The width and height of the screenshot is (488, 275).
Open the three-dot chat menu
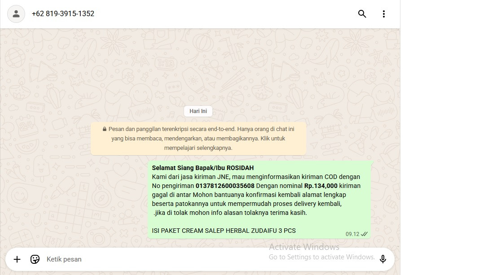tap(384, 14)
